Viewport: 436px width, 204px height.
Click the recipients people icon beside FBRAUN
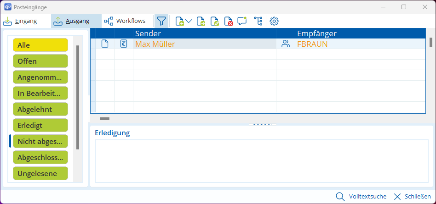pyautogui.click(x=286, y=44)
